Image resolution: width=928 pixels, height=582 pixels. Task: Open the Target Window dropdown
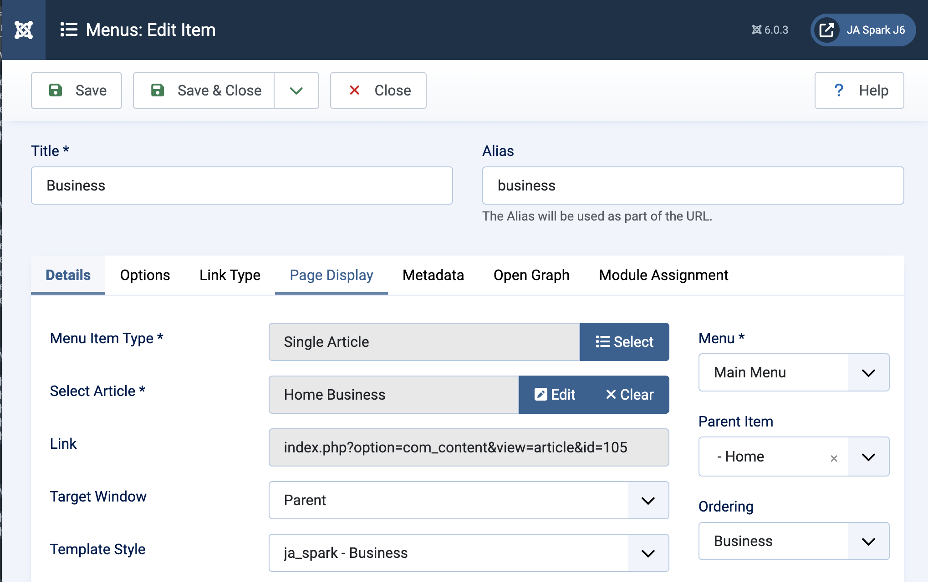click(648, 500)
